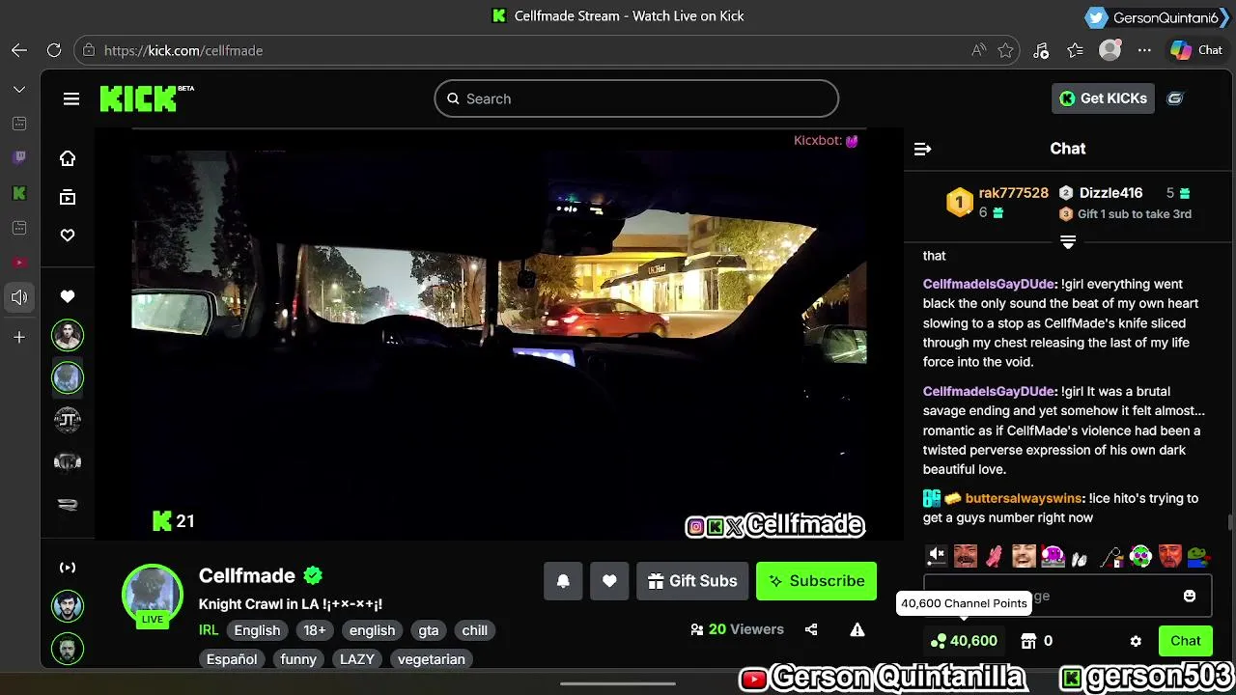Click the vegetarian tag
Screen dimensions: 1236x695
[432, 659]
